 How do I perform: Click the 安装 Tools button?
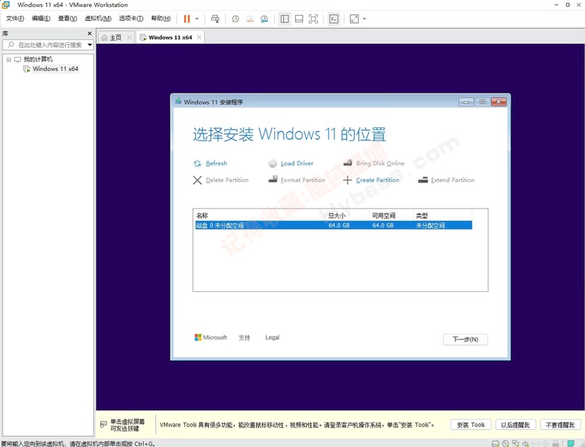(x=471, y=425)
